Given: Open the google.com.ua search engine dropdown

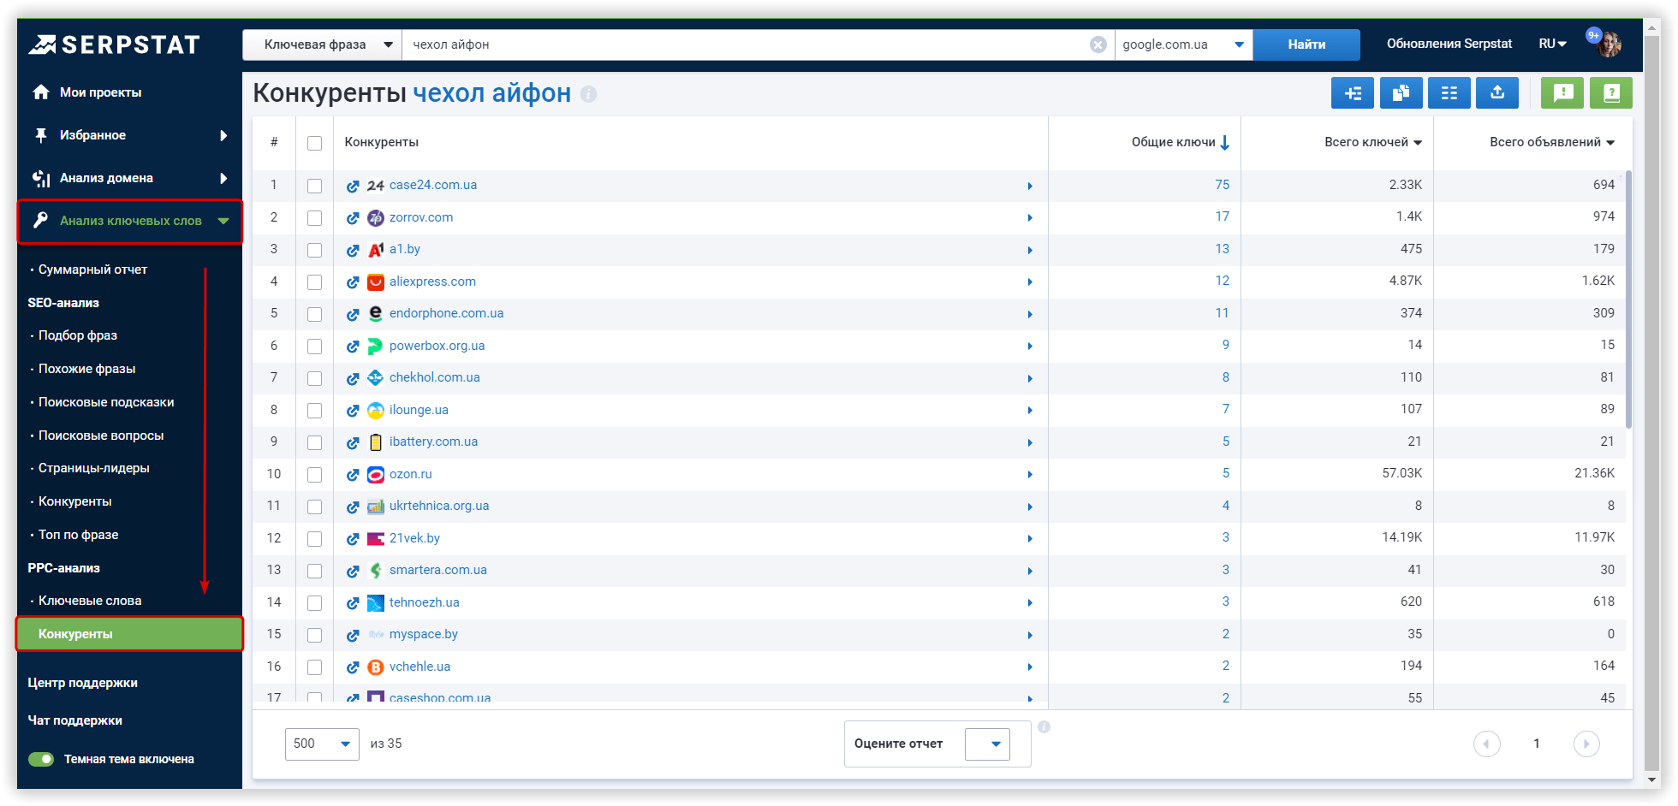Looking at the screenshot, I should click(1182, 44).
